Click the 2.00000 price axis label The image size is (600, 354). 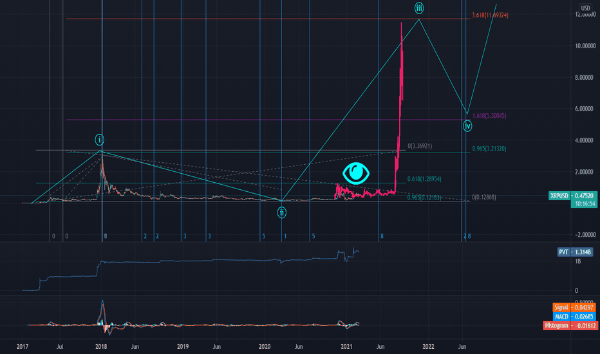[x=584, y=172]
